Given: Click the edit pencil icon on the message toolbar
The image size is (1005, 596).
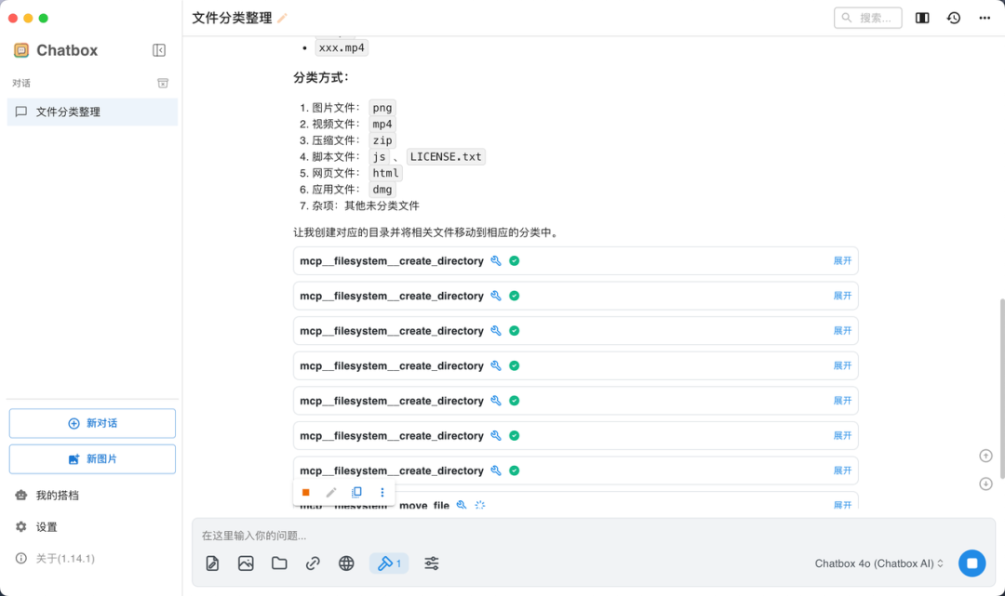Looking at the screenshot, I should point(330,492).
